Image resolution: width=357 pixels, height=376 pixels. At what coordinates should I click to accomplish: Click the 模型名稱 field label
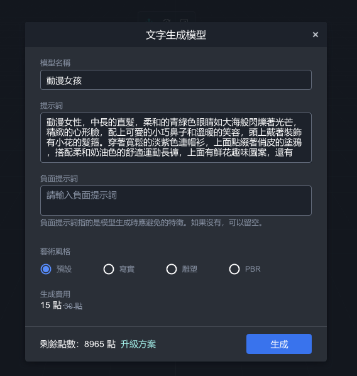pos(55,63)
